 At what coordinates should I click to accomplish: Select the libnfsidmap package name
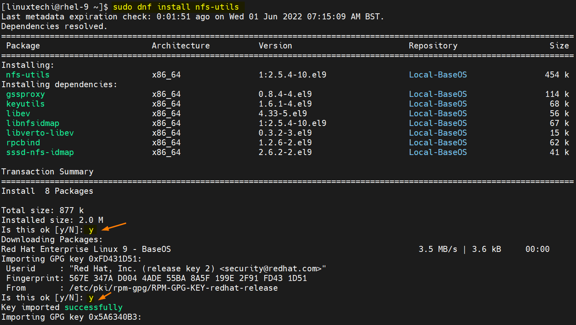(33, 123)
